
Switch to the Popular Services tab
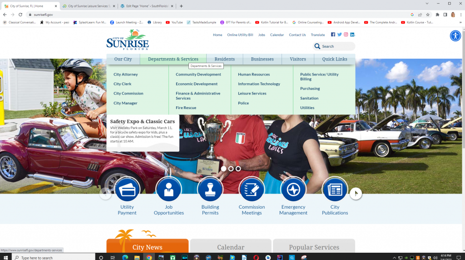point(314,247)
